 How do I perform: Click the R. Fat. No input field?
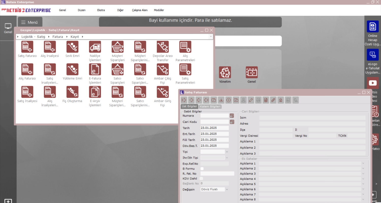pos(217,174)
